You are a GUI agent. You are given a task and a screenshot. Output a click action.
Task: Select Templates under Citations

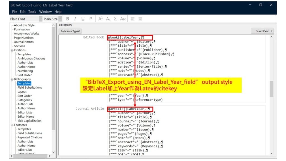coord(24,55)
